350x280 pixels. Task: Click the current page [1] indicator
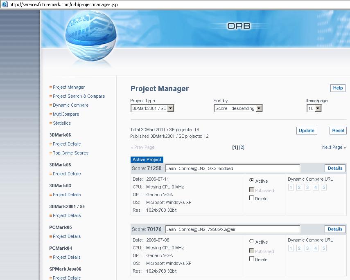(235, 147)
